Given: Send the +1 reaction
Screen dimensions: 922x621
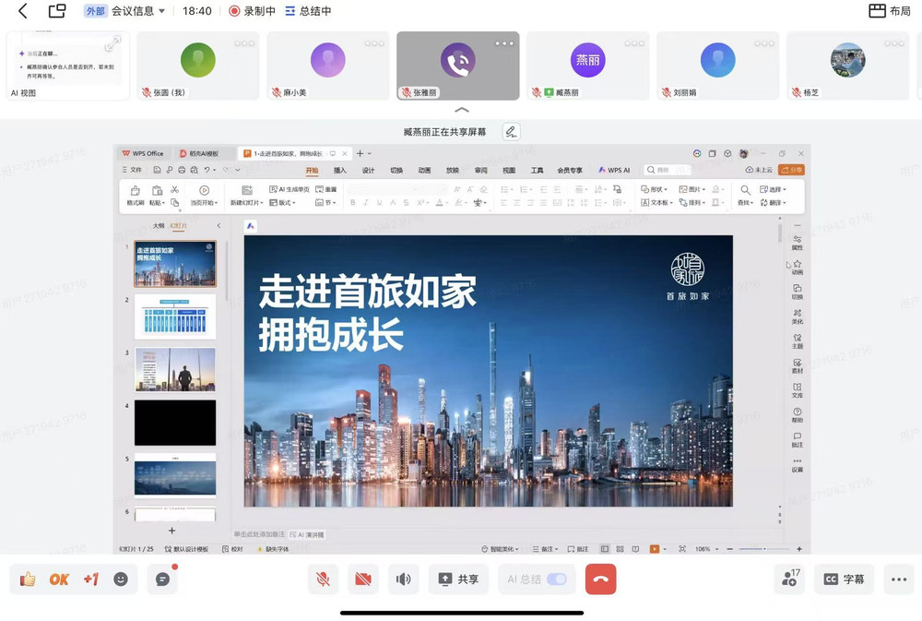Looking at the screenshot, I should [x=90, y=579].
